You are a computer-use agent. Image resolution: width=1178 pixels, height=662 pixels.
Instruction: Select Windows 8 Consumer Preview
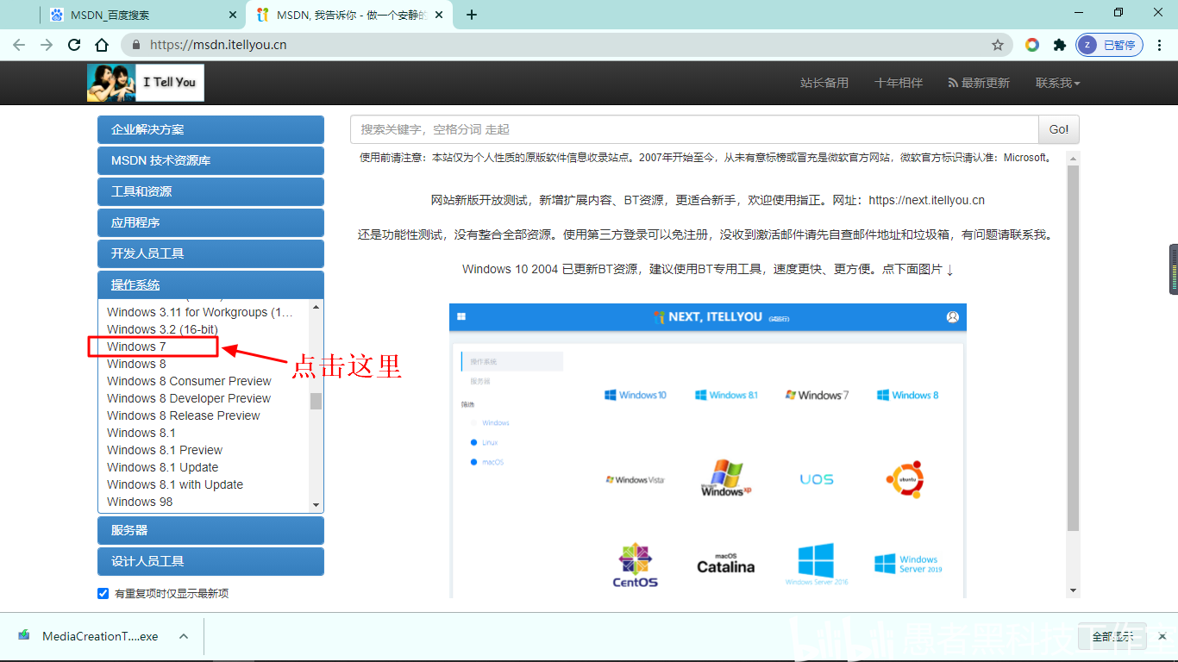pyautogui.click(x=189, y=381)
